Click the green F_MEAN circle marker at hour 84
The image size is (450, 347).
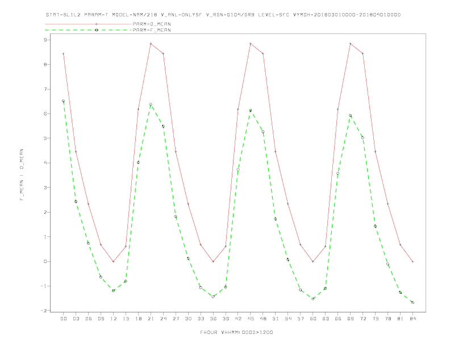(413, 302)
